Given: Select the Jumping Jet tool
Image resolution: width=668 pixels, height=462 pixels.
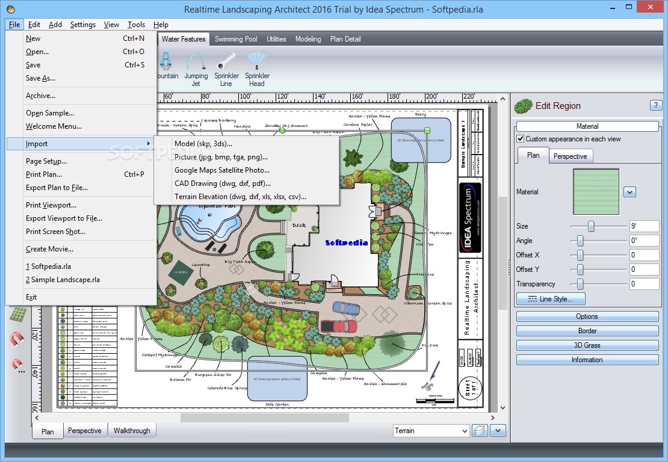Looking at the screenshot, I should click(x=196, y=69).
